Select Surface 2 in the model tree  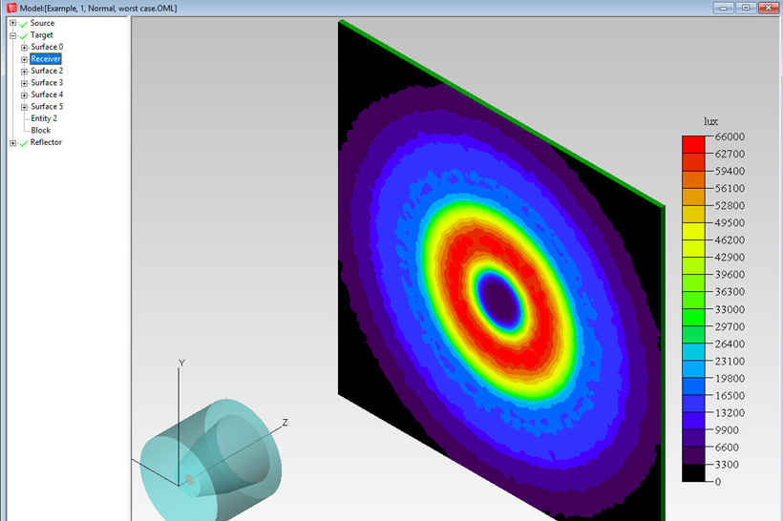pos(46,71)
